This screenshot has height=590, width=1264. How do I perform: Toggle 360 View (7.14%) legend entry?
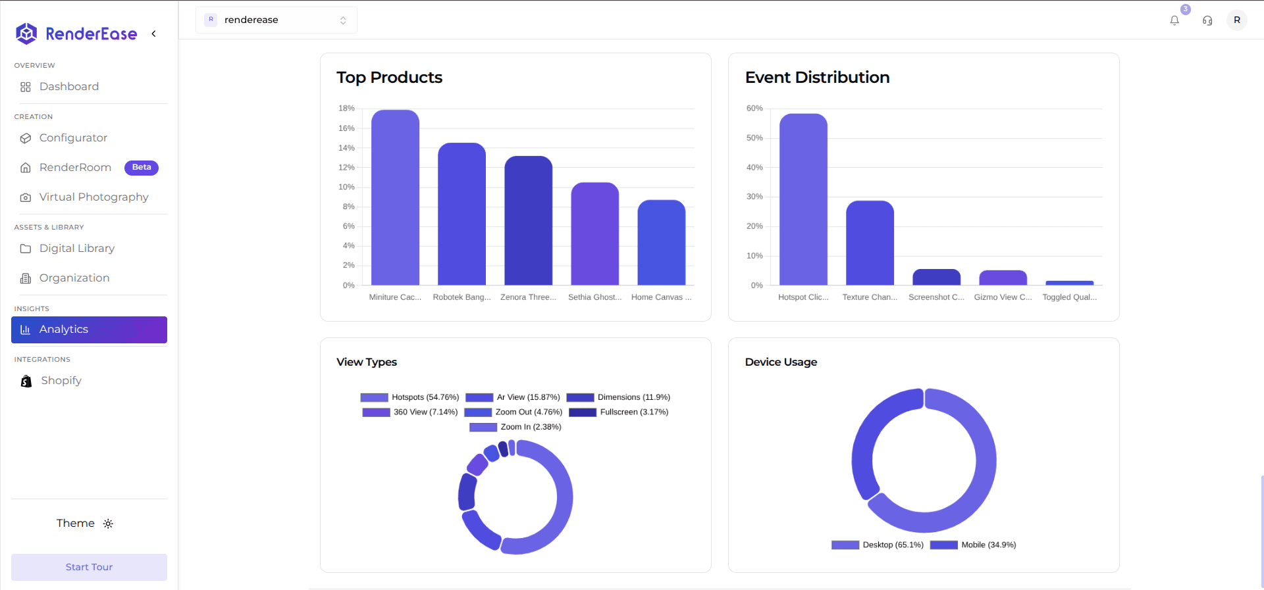point(410,412)
